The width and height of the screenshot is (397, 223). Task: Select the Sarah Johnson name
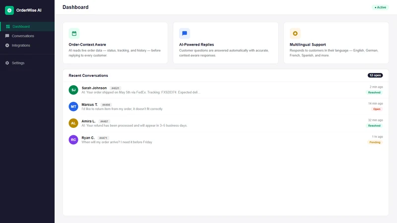(94, 88)
